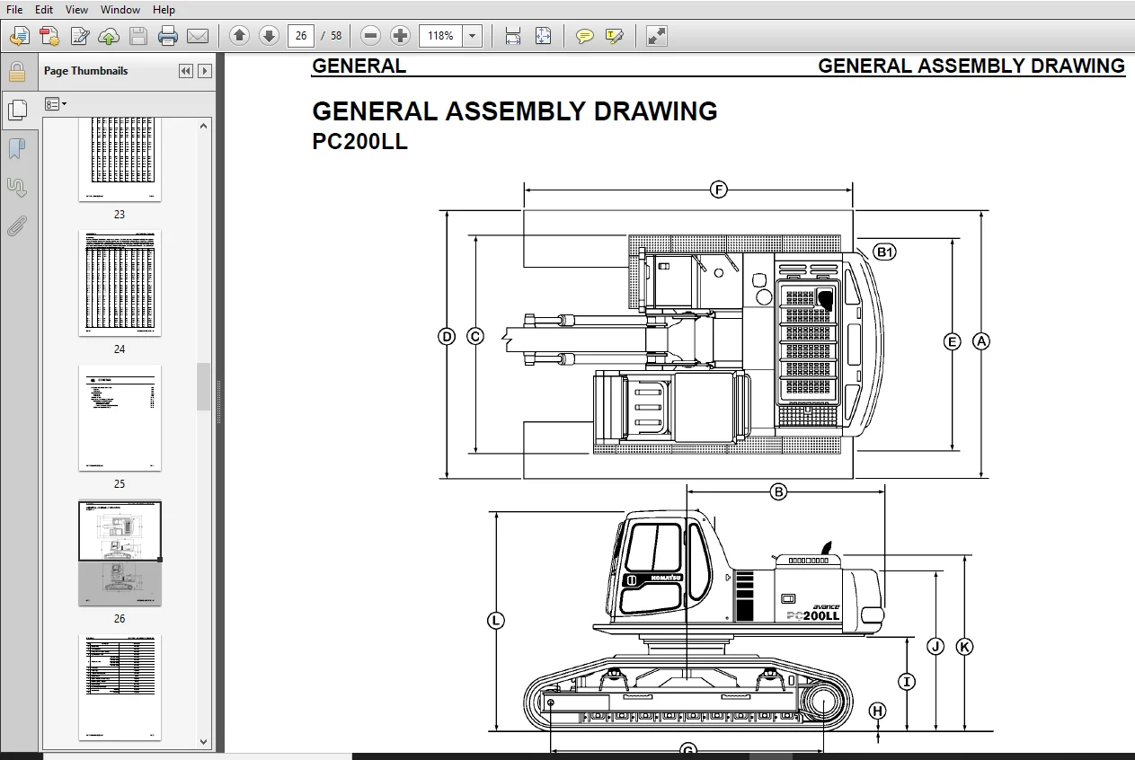Click the security lock panel icon
The height and width of the screenshot is (760, 1135).
pyautogui.click(x=17, y=71)
